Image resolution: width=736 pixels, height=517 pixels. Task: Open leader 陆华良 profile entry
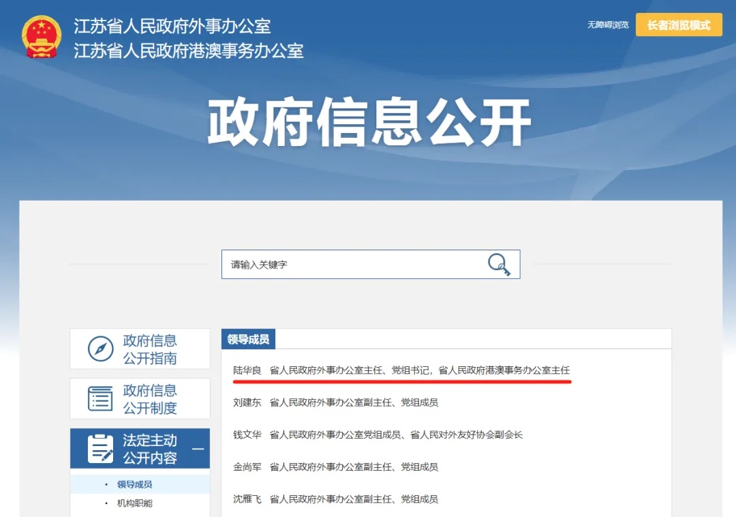pos(247,370)
